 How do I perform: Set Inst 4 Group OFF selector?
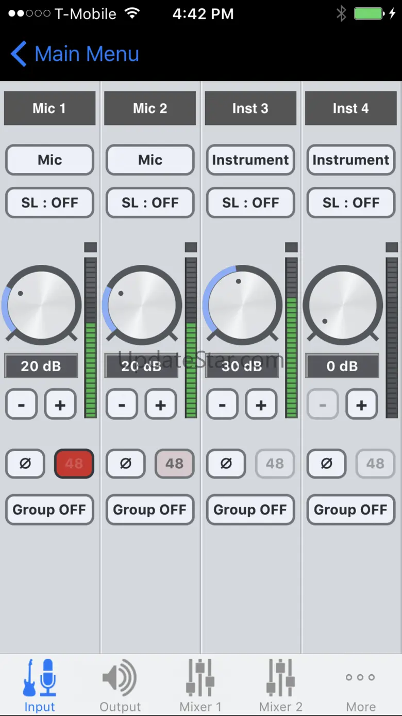pos(350,510)
